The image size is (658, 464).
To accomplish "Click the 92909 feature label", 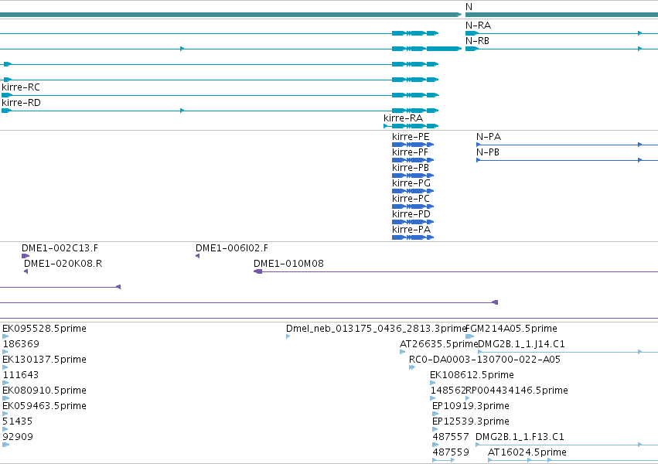I will click(x=18, y=437).
